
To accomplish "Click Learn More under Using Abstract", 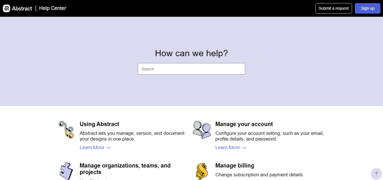I will [x=95, y=147].
